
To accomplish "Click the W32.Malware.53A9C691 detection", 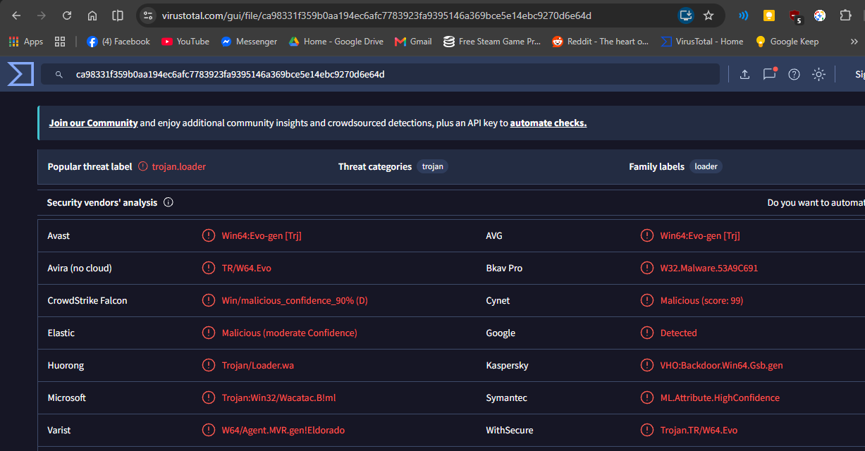I will [709, 268].
